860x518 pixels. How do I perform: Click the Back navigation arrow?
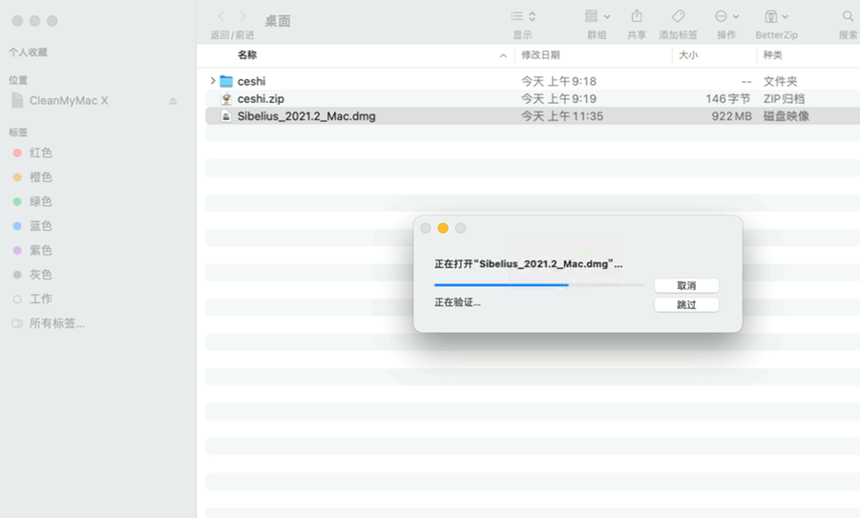221,17
